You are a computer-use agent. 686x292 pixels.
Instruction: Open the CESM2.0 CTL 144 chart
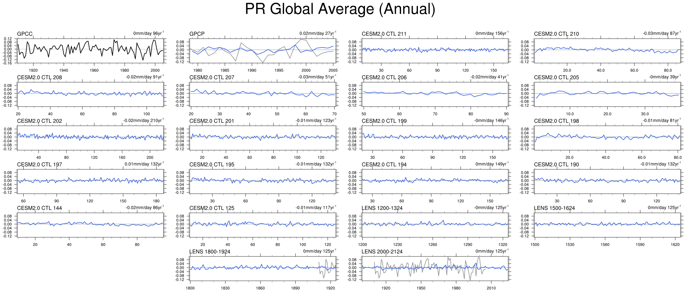point(91,225)
